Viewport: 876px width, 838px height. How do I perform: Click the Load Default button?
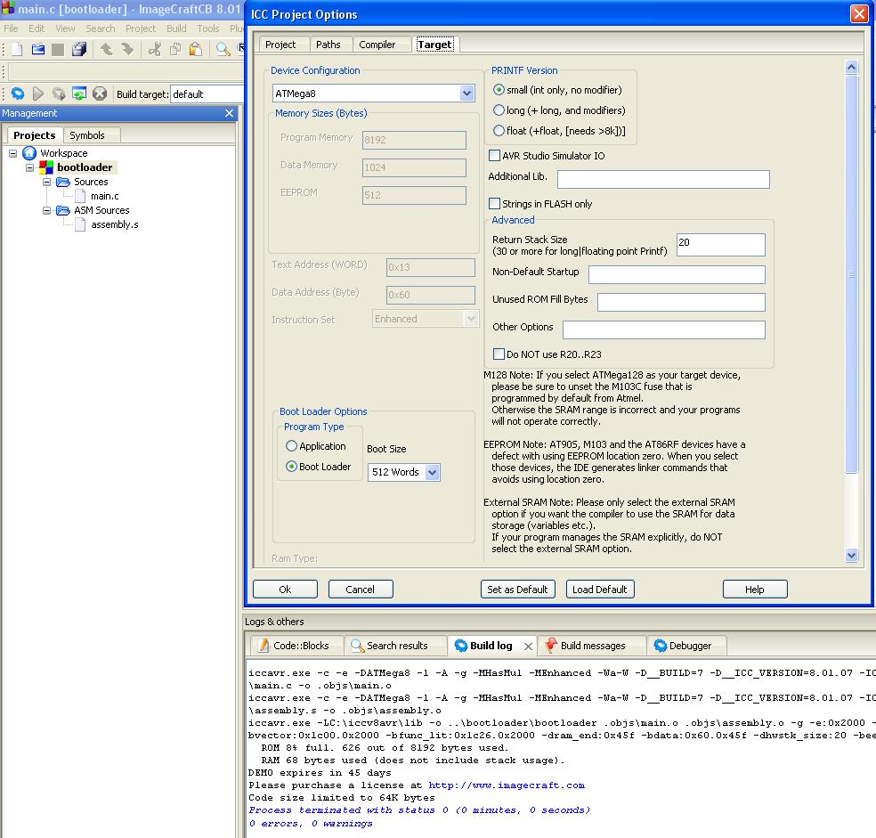[x=599, y=590]
